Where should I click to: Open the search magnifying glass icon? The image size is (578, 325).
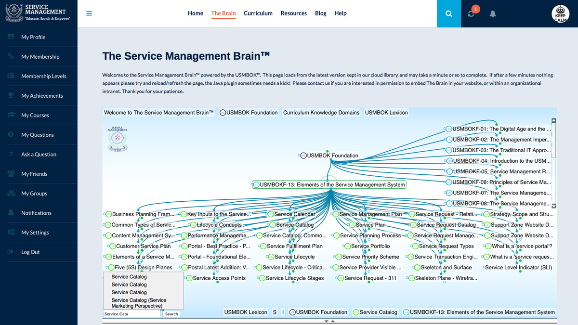click(x=448, y=13)
